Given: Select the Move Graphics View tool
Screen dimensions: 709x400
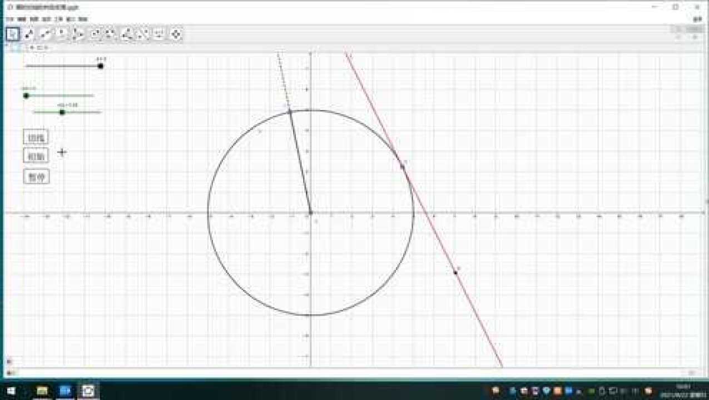Looking at the screenshot, I should coord(176,34).
